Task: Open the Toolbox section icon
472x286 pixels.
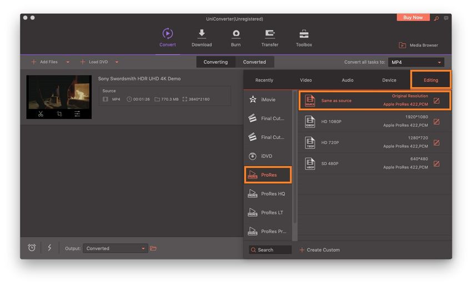Action: [x=304, y=34]
